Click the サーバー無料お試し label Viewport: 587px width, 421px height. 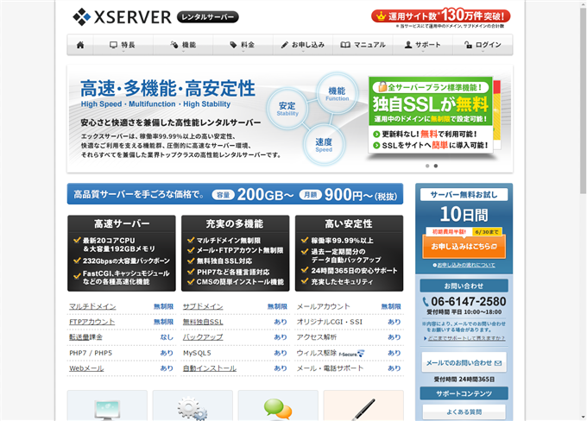464,195
